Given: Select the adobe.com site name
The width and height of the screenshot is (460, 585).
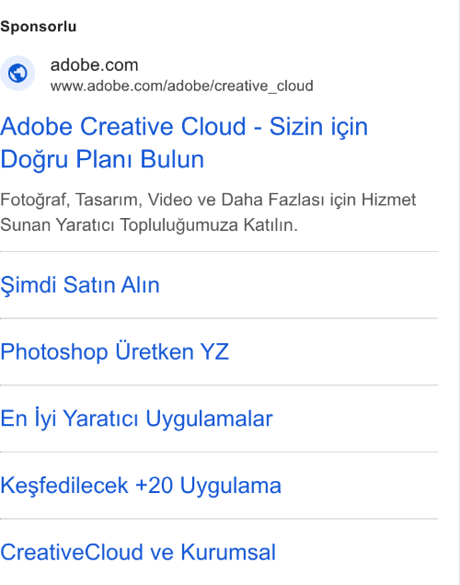Looking at the screenshot, I should (95, 65).
